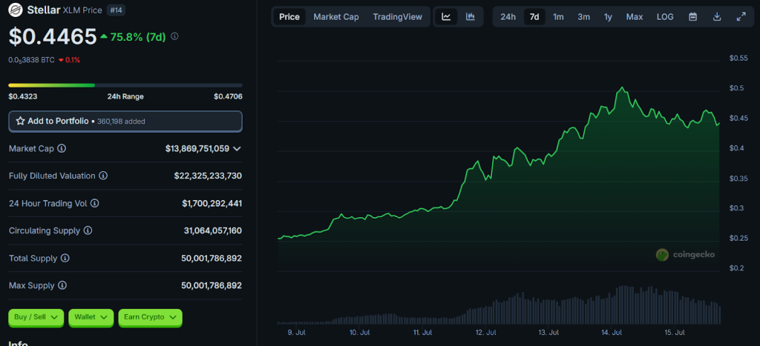The height and width of the screenshot is (346, 760).
Task: Click $0.5 price axis label
Action: tap(736, 88)
